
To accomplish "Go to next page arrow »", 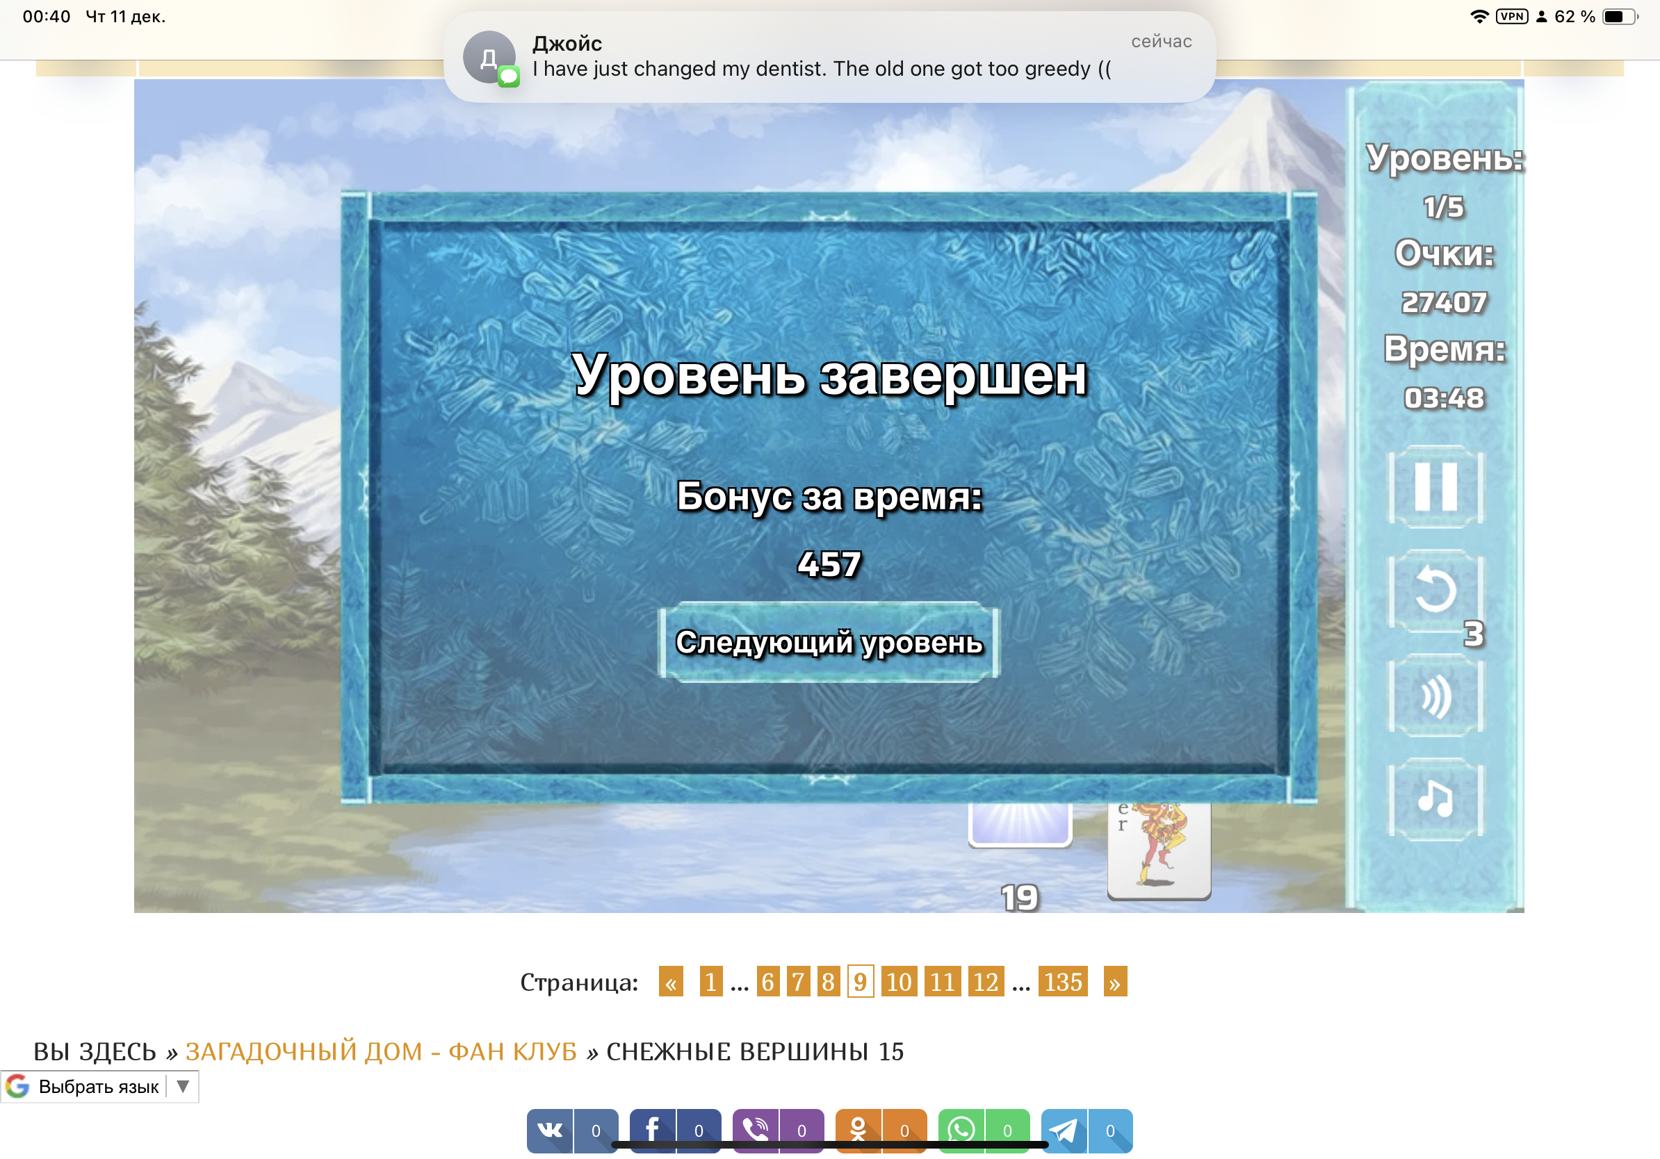I will (1115, 982).
